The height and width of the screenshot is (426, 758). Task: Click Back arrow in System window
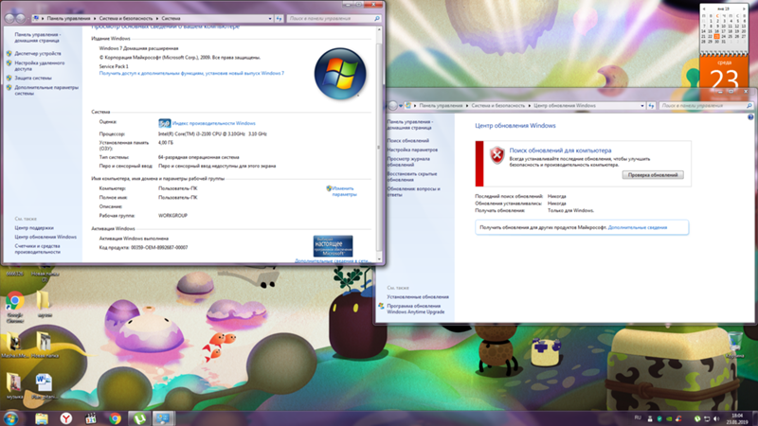click(x=9, y=18)
